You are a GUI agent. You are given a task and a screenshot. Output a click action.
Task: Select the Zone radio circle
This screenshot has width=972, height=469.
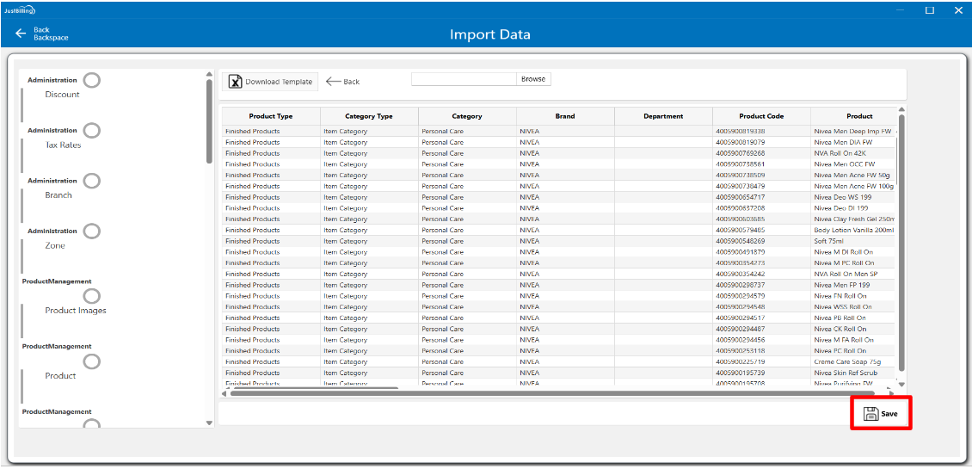91,231
